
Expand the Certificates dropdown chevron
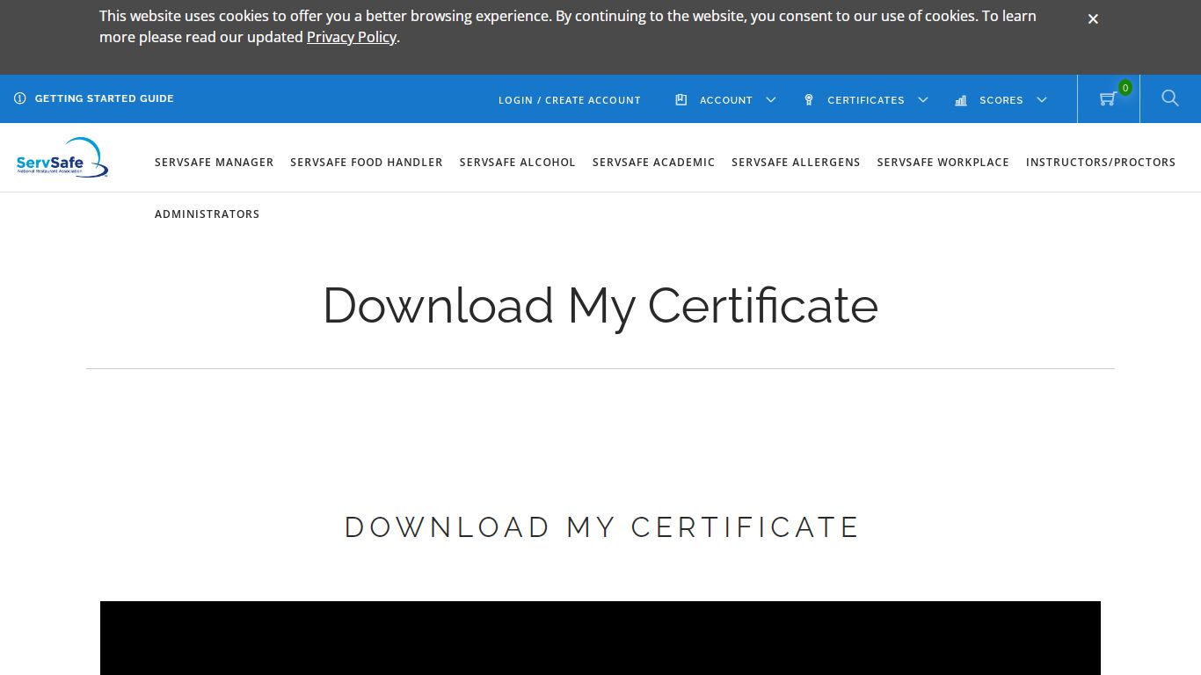923,100
